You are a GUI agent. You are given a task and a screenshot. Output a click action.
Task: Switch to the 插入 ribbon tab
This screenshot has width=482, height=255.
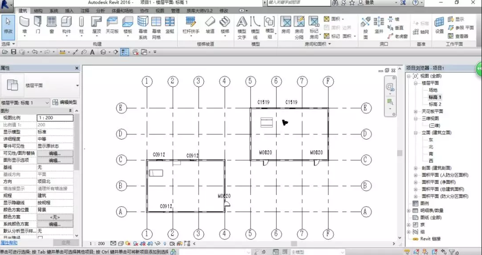click(69, 10)
